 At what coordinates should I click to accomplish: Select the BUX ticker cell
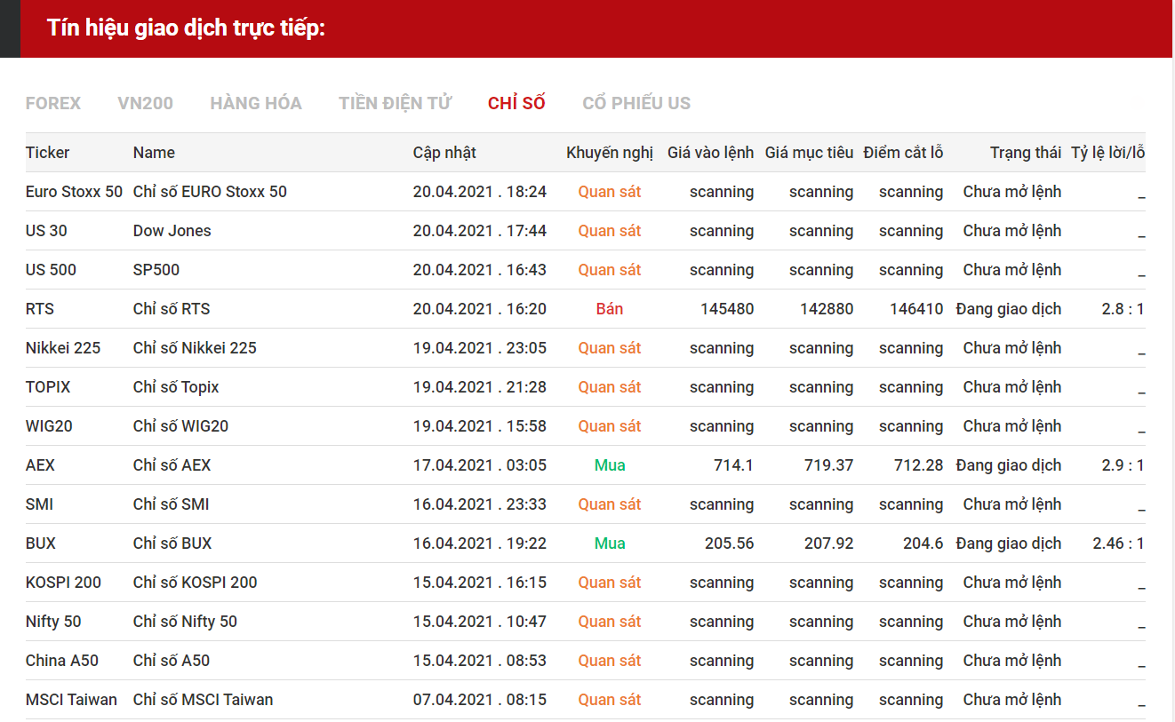point(41,543)
